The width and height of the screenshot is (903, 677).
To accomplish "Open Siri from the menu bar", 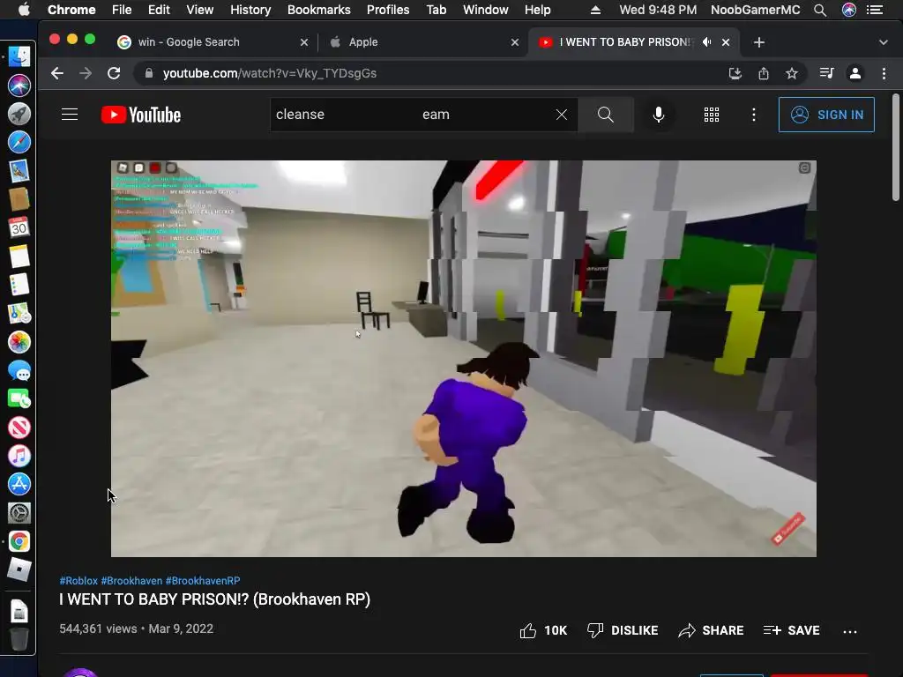I will click(849, 10).
